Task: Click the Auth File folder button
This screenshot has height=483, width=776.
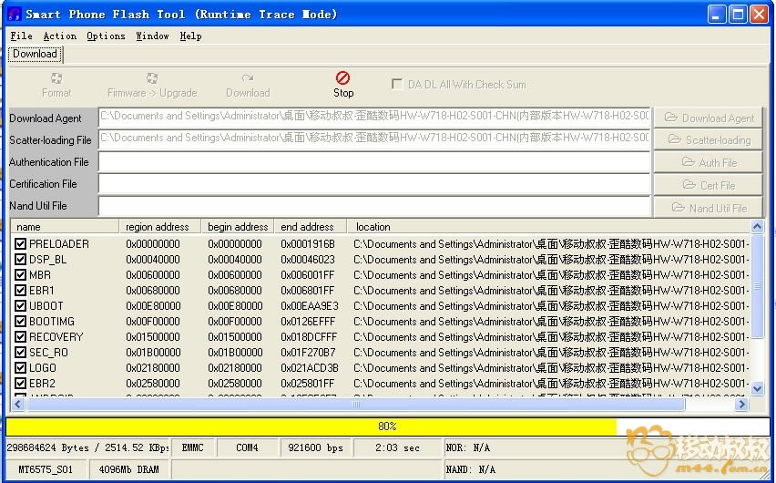Action: pos(708,162)
